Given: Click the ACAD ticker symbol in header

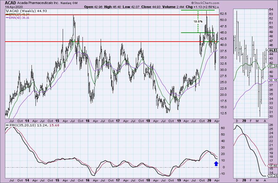Looking at the screenshot, I should [x=11, y=3].
